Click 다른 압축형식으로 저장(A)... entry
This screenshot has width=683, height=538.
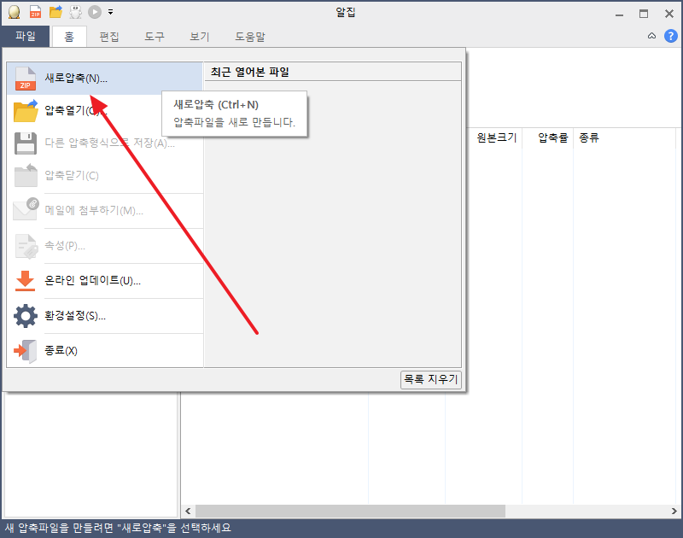[x=104, y=143]
